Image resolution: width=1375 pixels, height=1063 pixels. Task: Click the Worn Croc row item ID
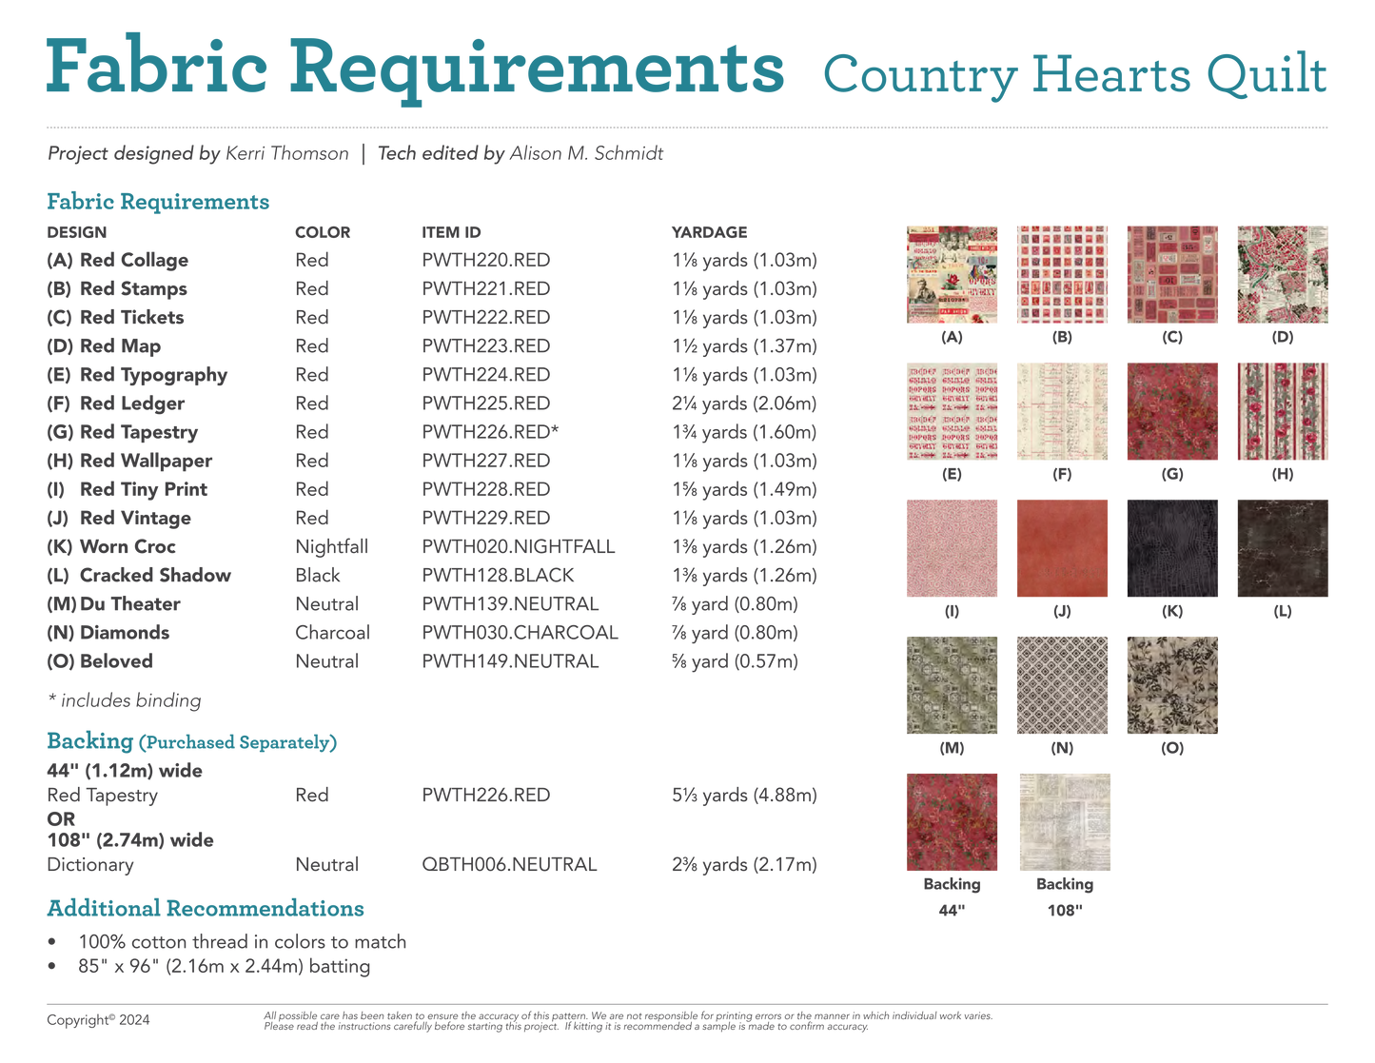[519, 547]
